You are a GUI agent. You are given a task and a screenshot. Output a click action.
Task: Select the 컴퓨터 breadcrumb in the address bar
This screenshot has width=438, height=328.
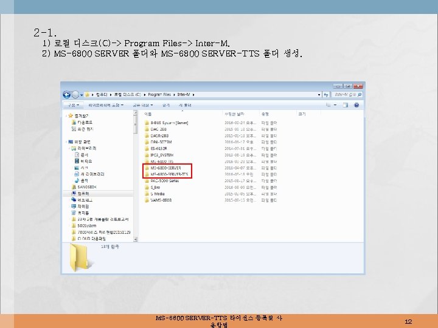pos(102,95)
